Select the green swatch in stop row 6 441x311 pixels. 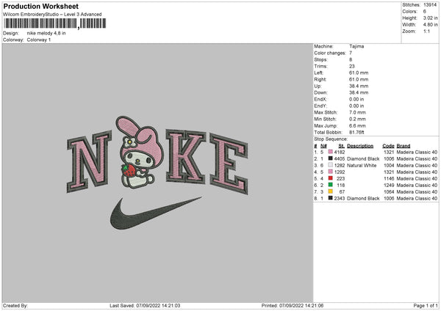click(x=331, y=185)
